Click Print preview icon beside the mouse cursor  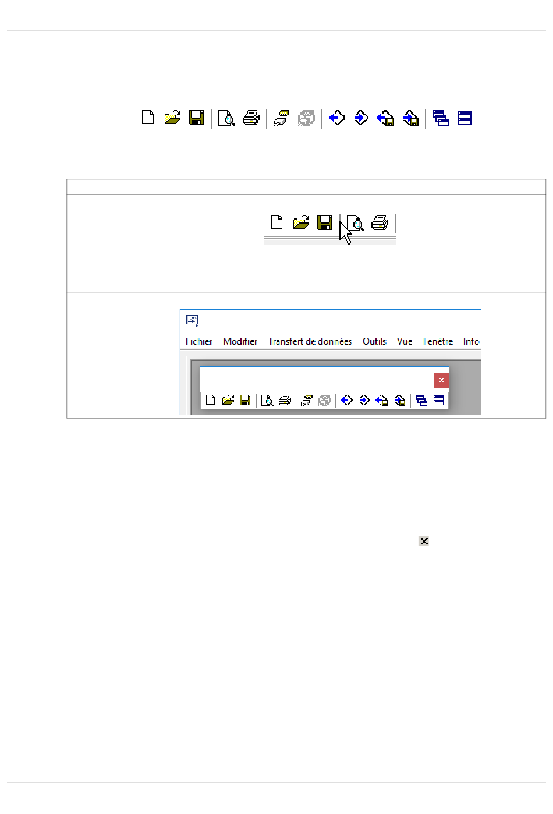pyautogui.click(x=355, y=222)
